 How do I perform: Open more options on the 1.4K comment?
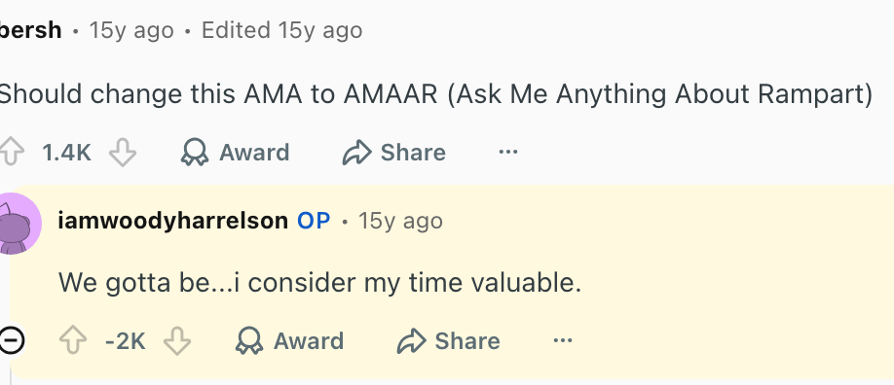pos(508,152)
